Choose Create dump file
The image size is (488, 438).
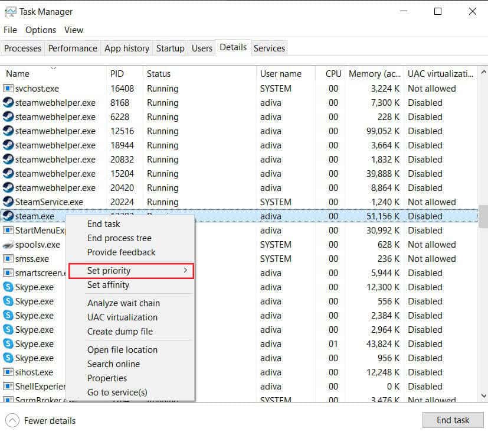click(120, 332)
